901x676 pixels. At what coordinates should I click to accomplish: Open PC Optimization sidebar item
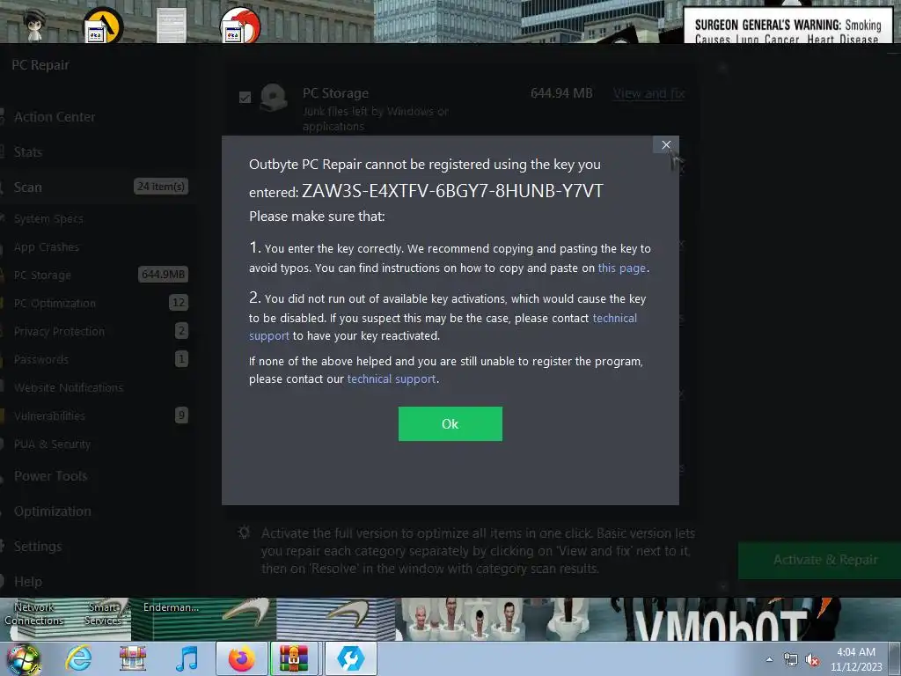pyautogui.click(x=55, y=303)
